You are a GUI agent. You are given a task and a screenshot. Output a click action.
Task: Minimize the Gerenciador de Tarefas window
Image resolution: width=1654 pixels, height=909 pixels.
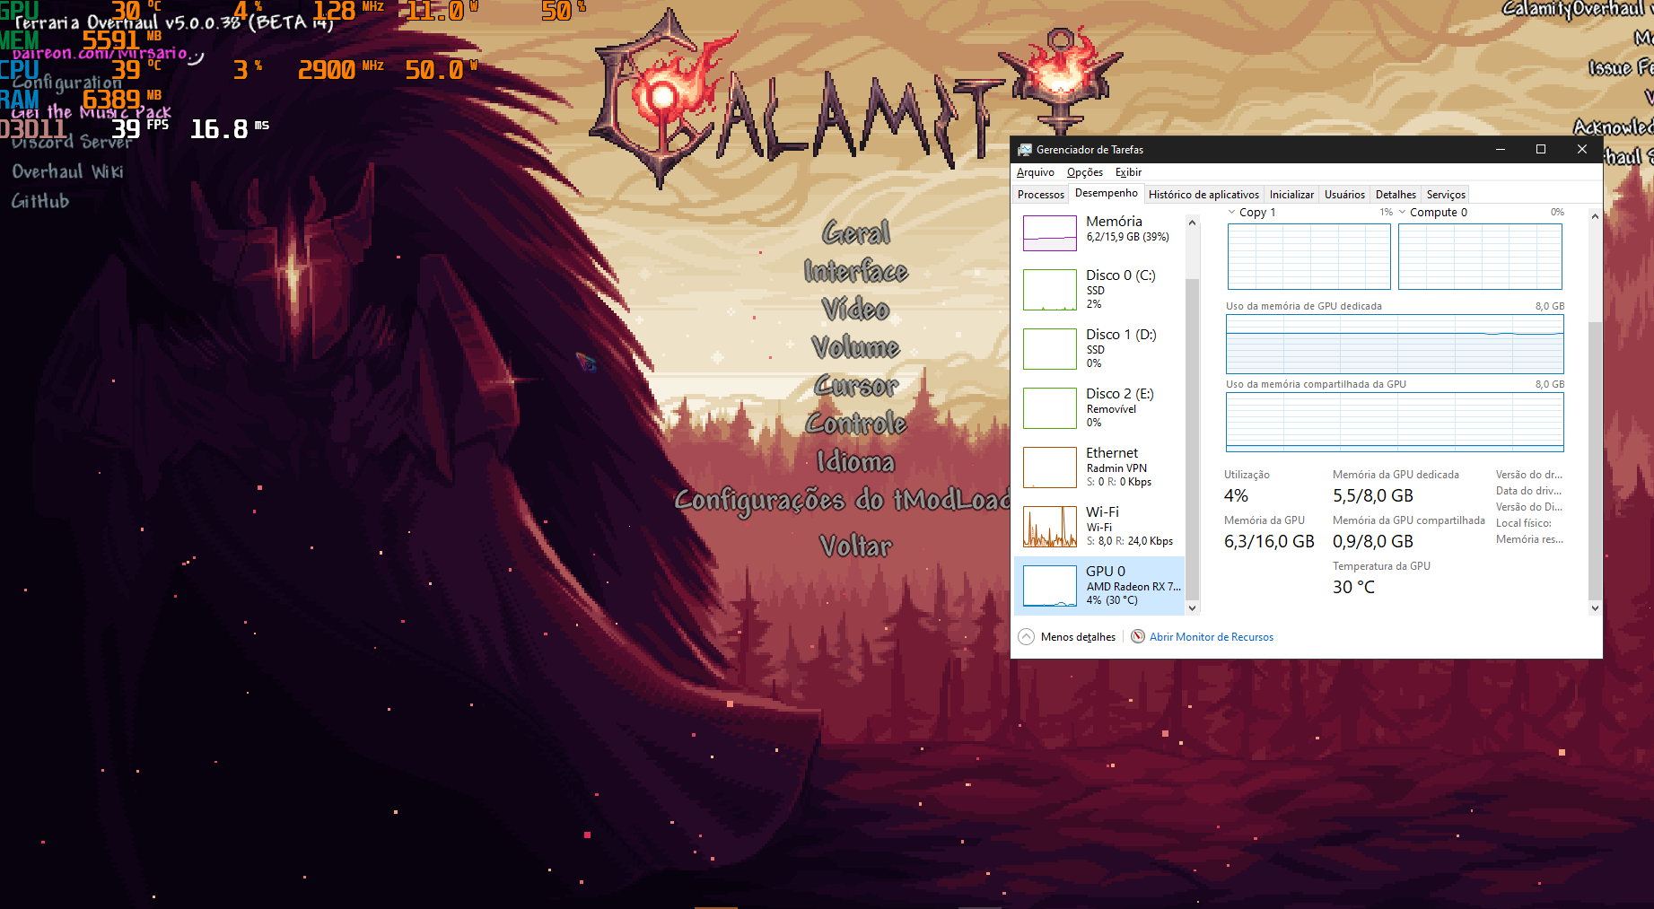[x=1500, y=150]
